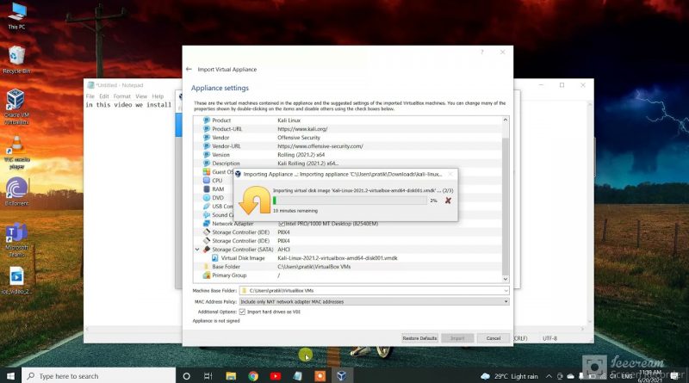Screen dimensions: 689x383
Task: Show hidden system tray icons
Action: point(549,376)
